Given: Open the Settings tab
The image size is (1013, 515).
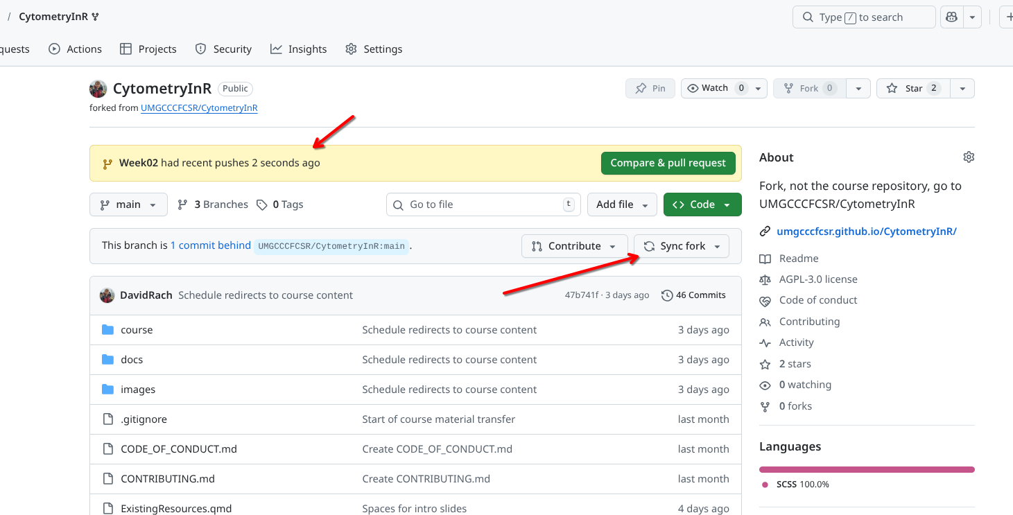Looking at the screenshot, I should [374, 49].
